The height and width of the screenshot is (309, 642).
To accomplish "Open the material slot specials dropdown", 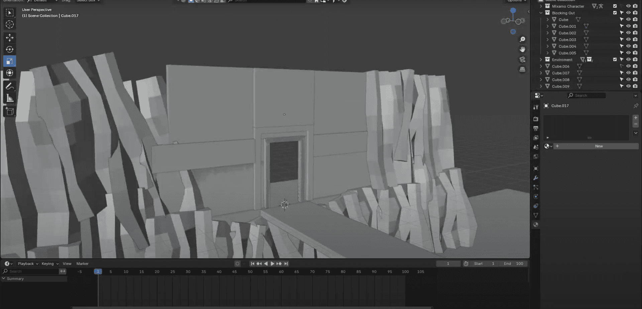I will [x=636, y=133].
